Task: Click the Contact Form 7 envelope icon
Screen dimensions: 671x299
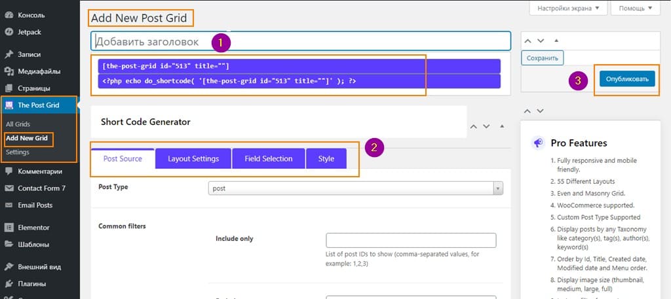Action: click(x=9, y=188)
